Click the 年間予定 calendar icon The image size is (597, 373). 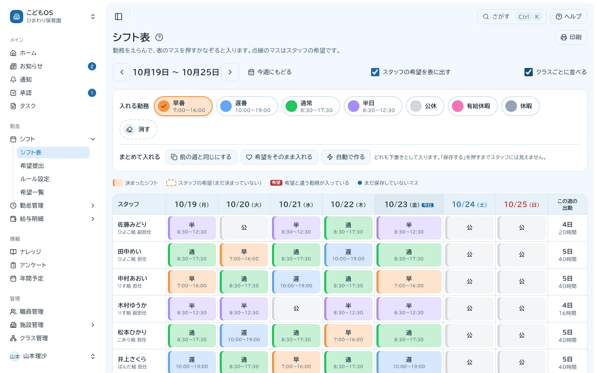(x=13, y=279)
